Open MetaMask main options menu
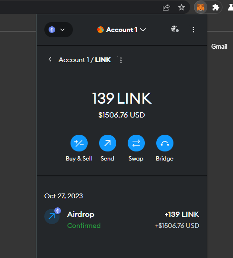Screen dimensions: 233x258 [193, 30]
